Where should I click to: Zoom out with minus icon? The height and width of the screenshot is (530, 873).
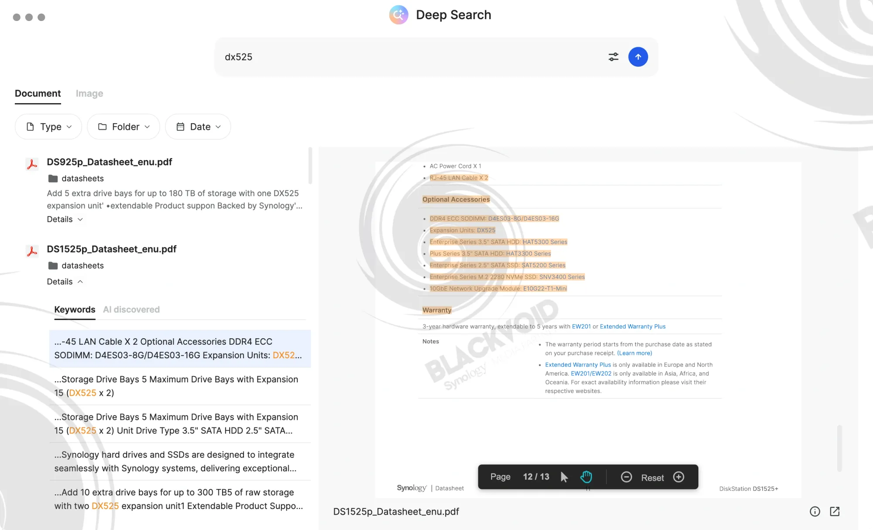626,477
